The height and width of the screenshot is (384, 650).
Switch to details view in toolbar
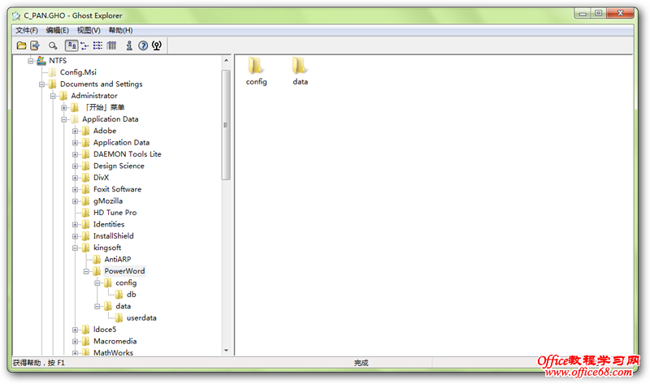point(111,45)
